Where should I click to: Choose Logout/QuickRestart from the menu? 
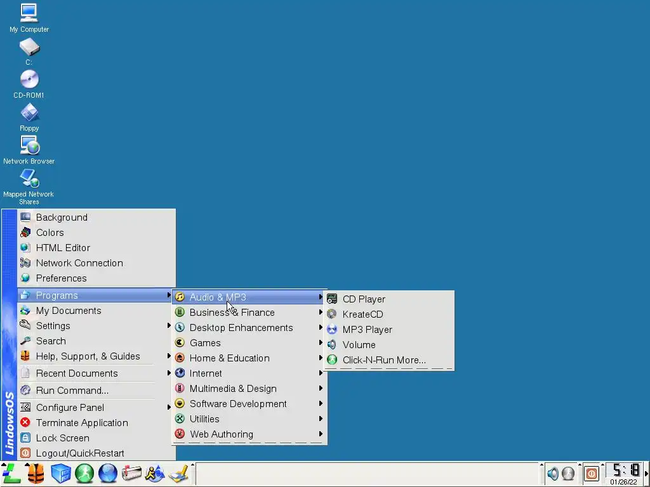[x=96, y=453]
